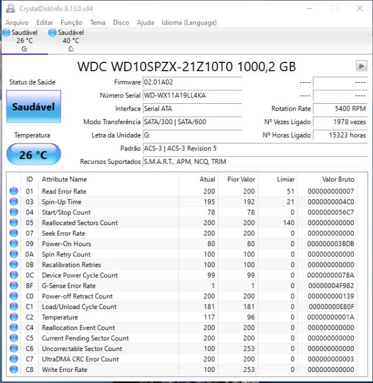Click the drive letter field G:

pos(192,135)
